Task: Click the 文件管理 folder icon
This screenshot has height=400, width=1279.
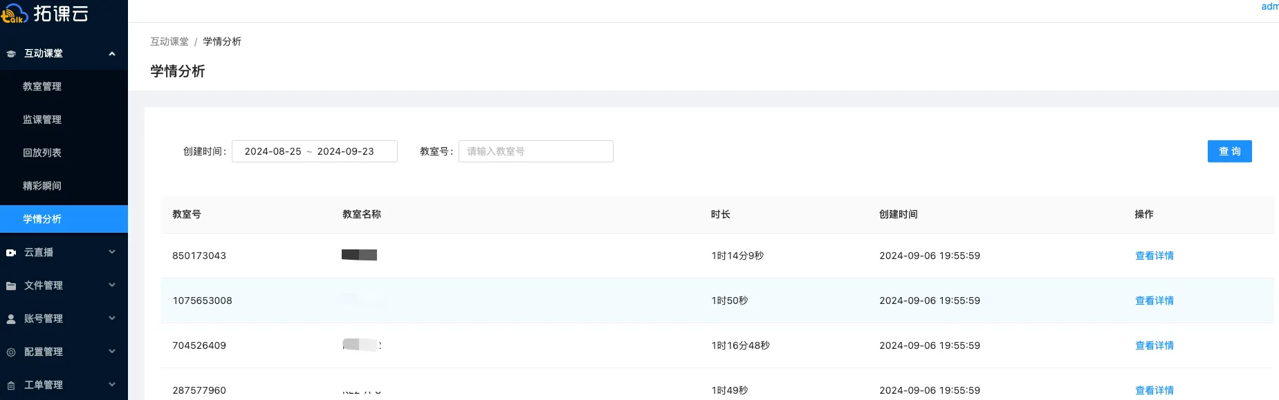Action: point(11,286)
